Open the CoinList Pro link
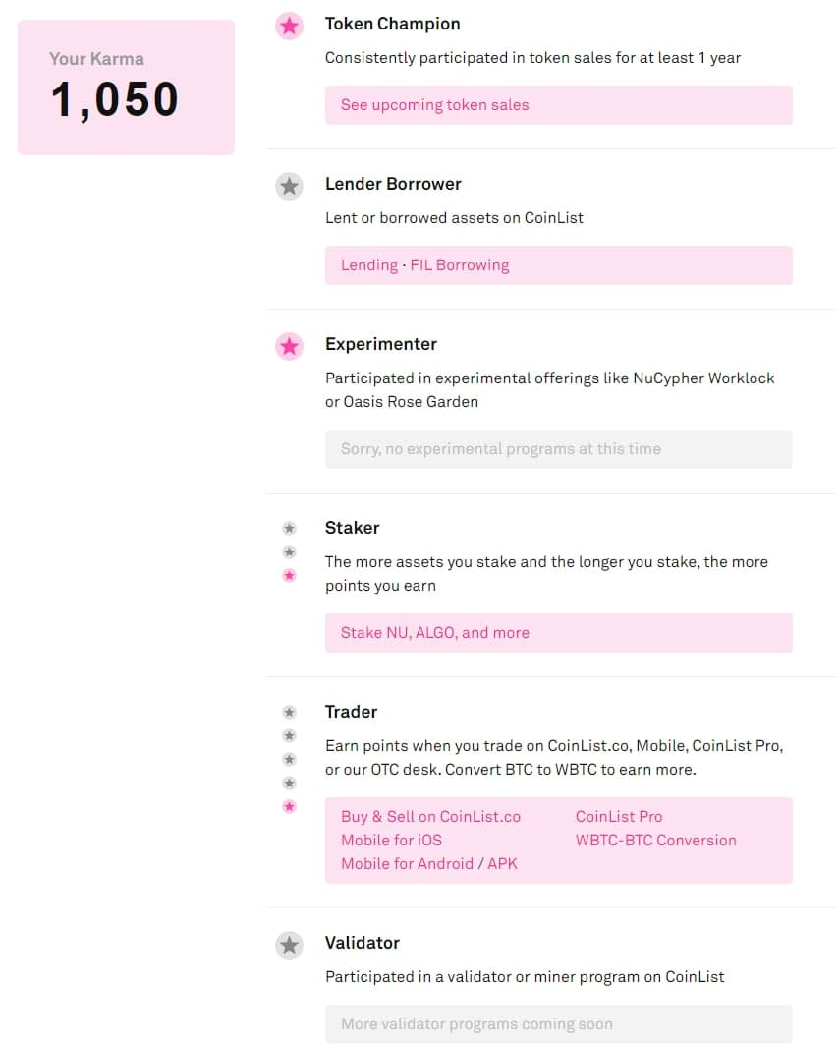 point(619,817)
